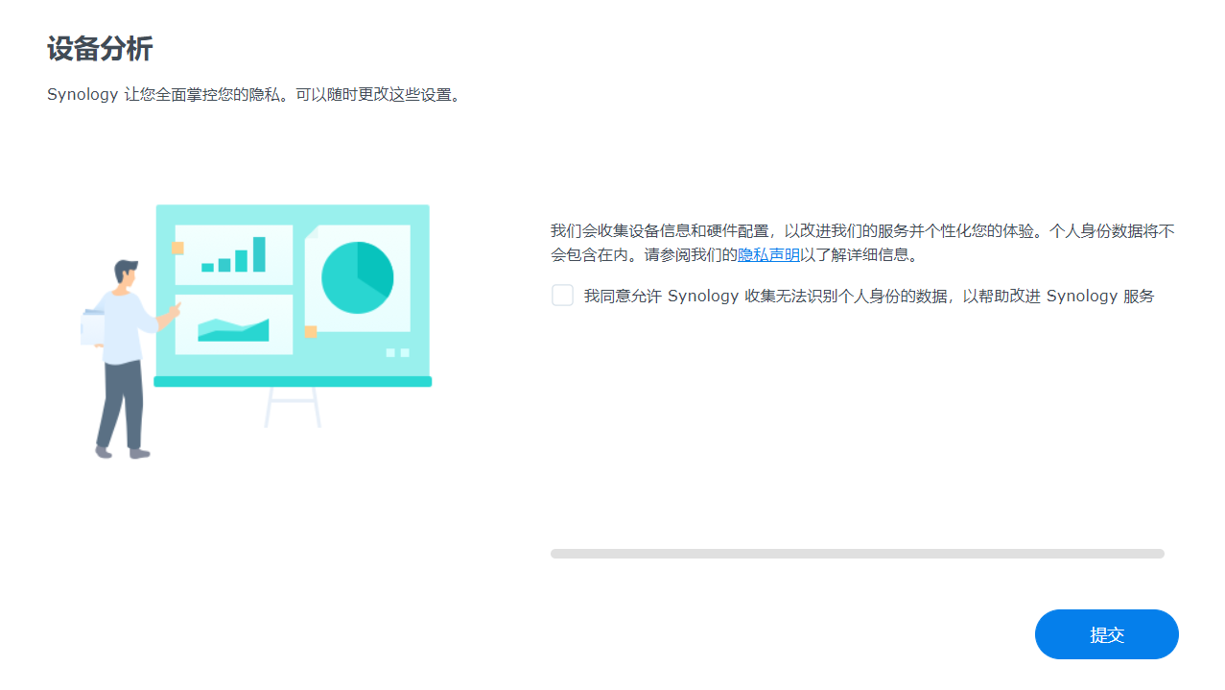Open the 隐私声明 privacy statement link
Image resolution: width=1225 pixels, height=690 pixels.
[766, 255]
